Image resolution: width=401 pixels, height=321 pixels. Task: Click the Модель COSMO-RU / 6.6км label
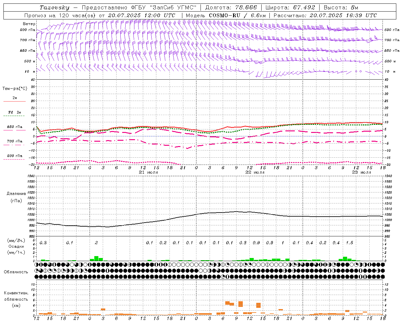[x=226, y=15]
